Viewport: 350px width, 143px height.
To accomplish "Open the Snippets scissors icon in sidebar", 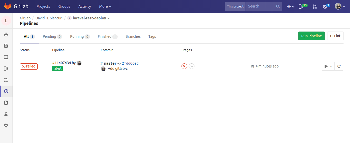I will pyautogui.click(x=6, y=114).
